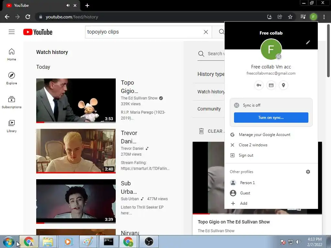Viewport: 331px width, 248px height.
Task: Open Windows Explorer folder taskbar icon
Action: tap(48, 242)
